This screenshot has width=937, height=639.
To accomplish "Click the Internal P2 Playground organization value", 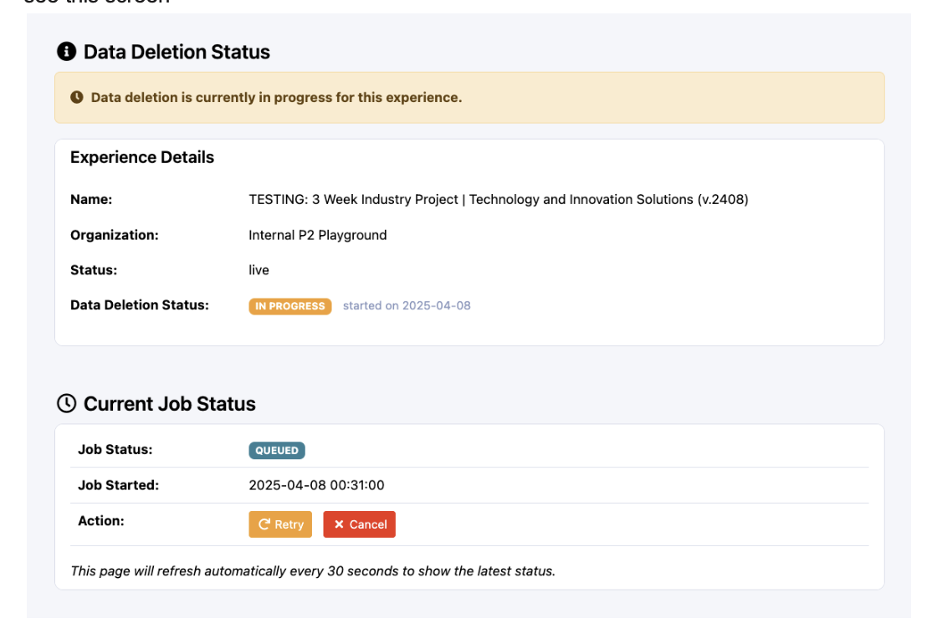I will (318, 235).
